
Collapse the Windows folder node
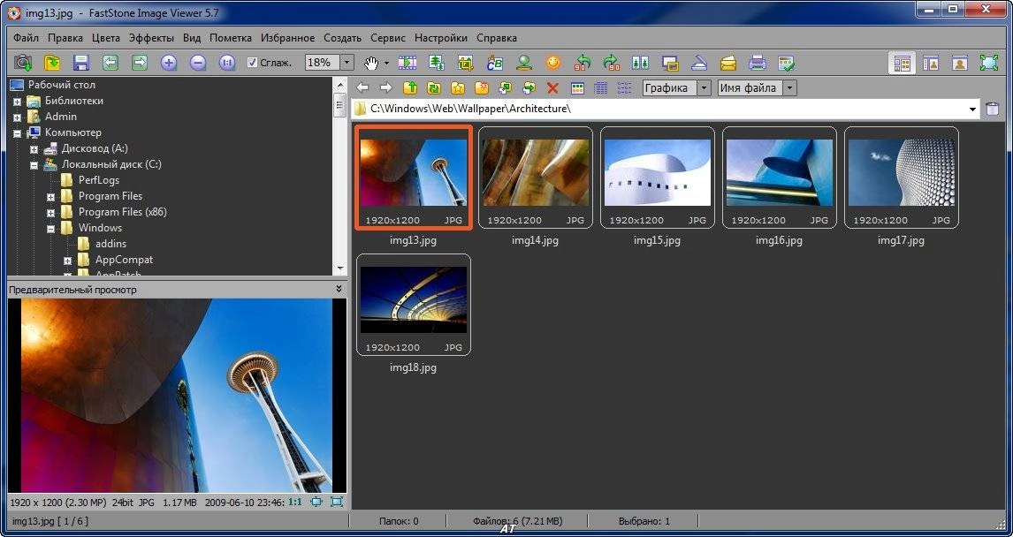pos(50,229)
